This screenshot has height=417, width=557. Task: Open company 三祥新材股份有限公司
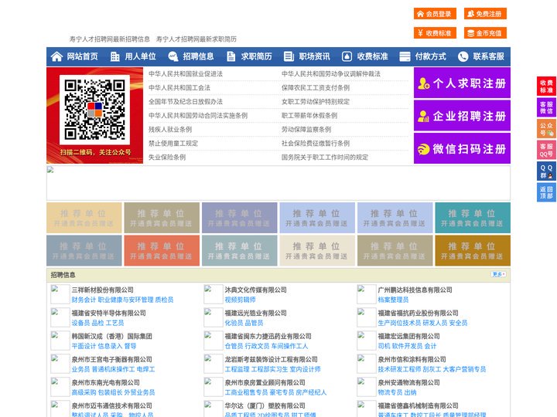pos(103,290)
